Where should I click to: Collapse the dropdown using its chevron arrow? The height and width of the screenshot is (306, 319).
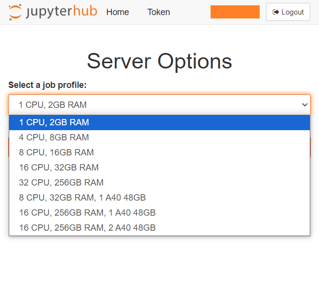click(305, 104)
